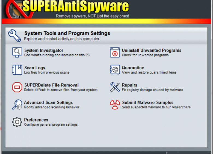Click the Preferences gear icon
The image size is (213, 154).
point(17,122)
